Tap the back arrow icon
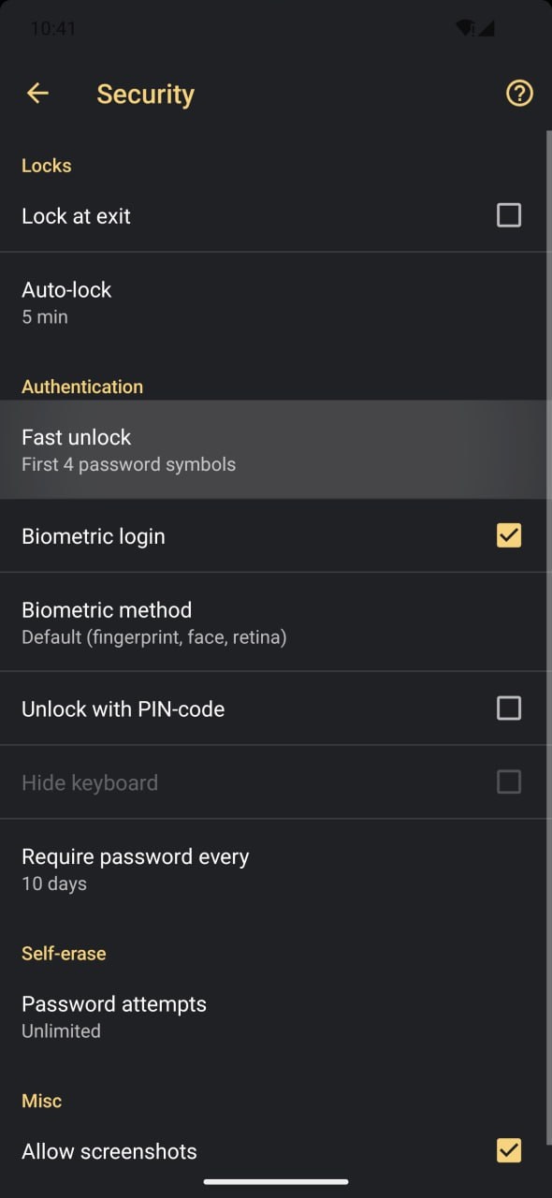Screen dimensions: 552x1198 coord(37,94)
